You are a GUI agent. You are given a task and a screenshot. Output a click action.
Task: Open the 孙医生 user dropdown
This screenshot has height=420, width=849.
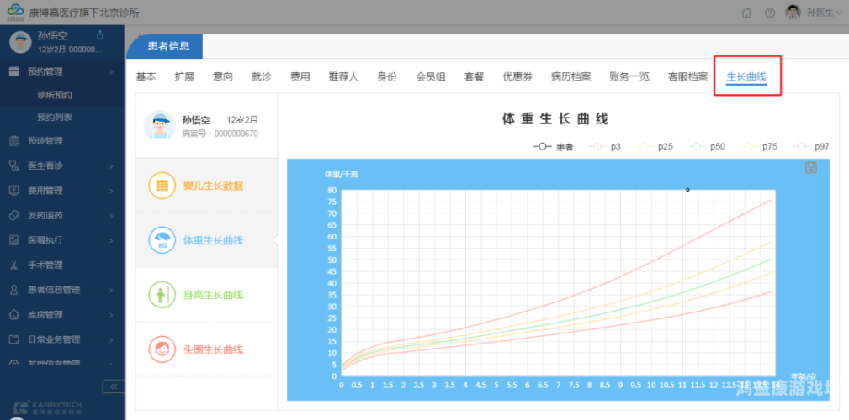point(825,13)
